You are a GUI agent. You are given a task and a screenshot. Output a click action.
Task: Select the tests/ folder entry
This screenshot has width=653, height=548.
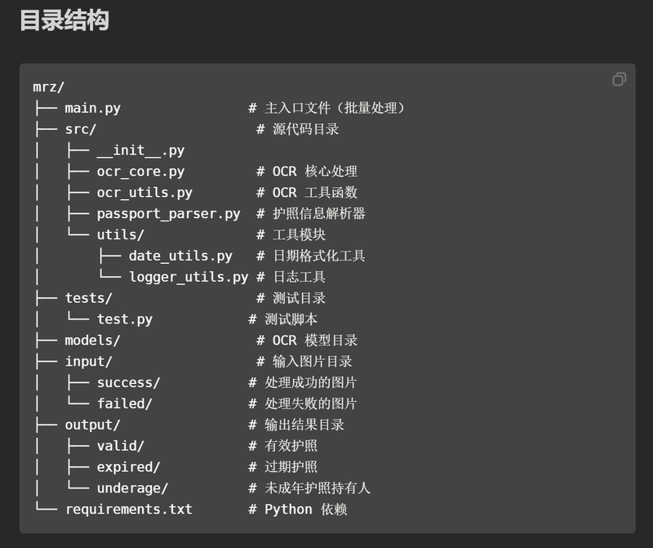tap(88, 298)
